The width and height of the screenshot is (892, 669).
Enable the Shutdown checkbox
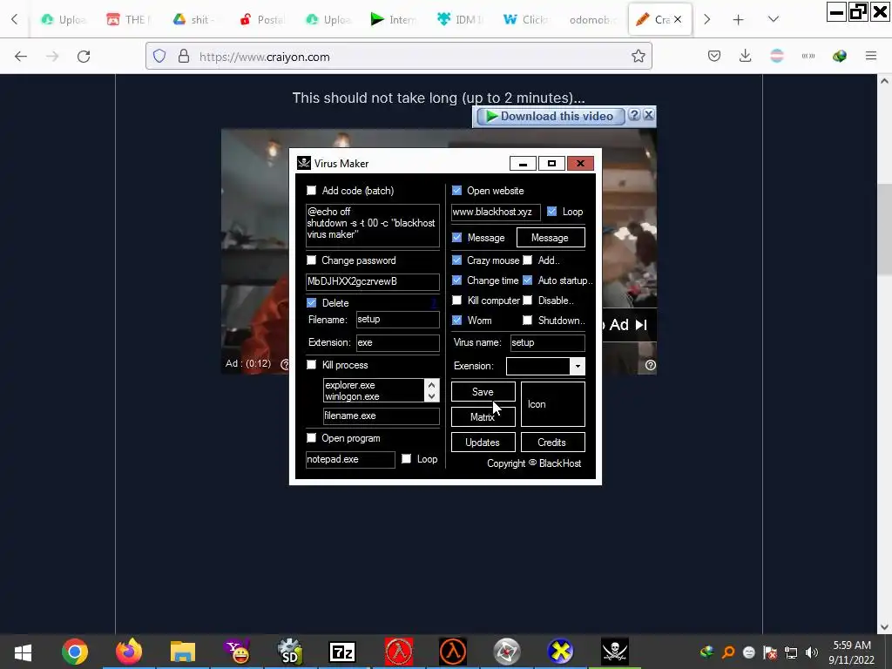pos(527,321)
